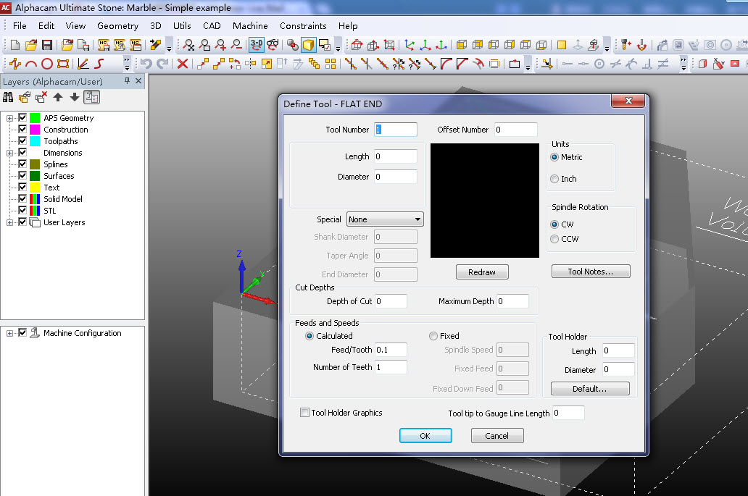Open the Geometry menu
The image size is (748, 496).
(x=118, y=26)
